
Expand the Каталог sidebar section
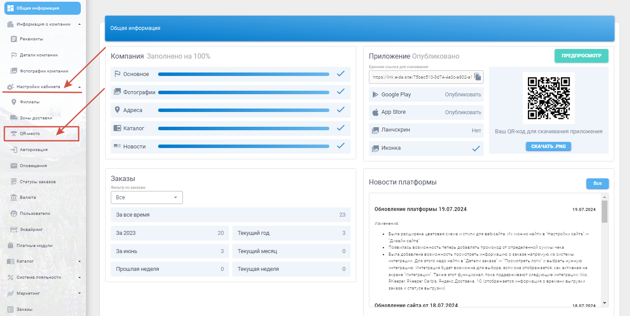(x=79, y=261)
